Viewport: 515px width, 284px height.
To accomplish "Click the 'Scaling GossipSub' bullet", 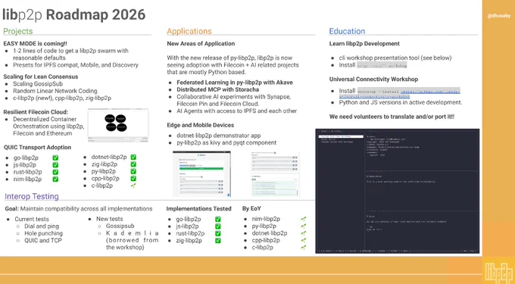I will pos(38,84).
